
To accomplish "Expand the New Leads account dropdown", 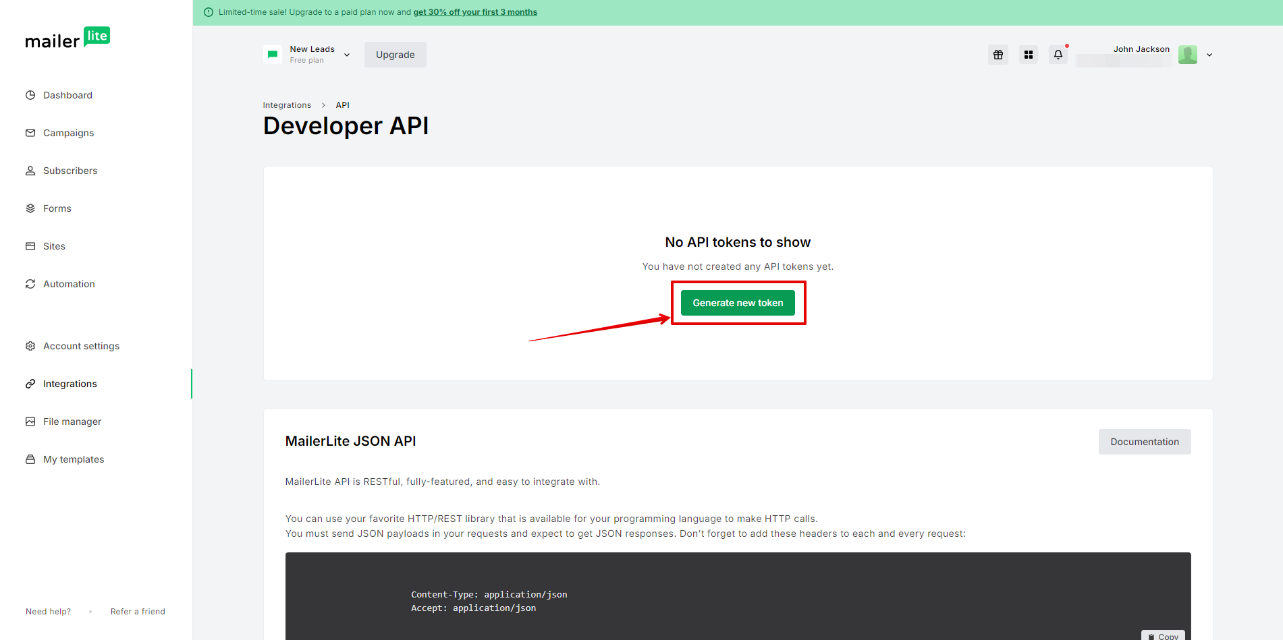I will pos(347,55).
